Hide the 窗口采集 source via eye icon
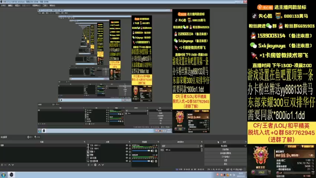Screen dimensions: 316x178 point(127,158)
